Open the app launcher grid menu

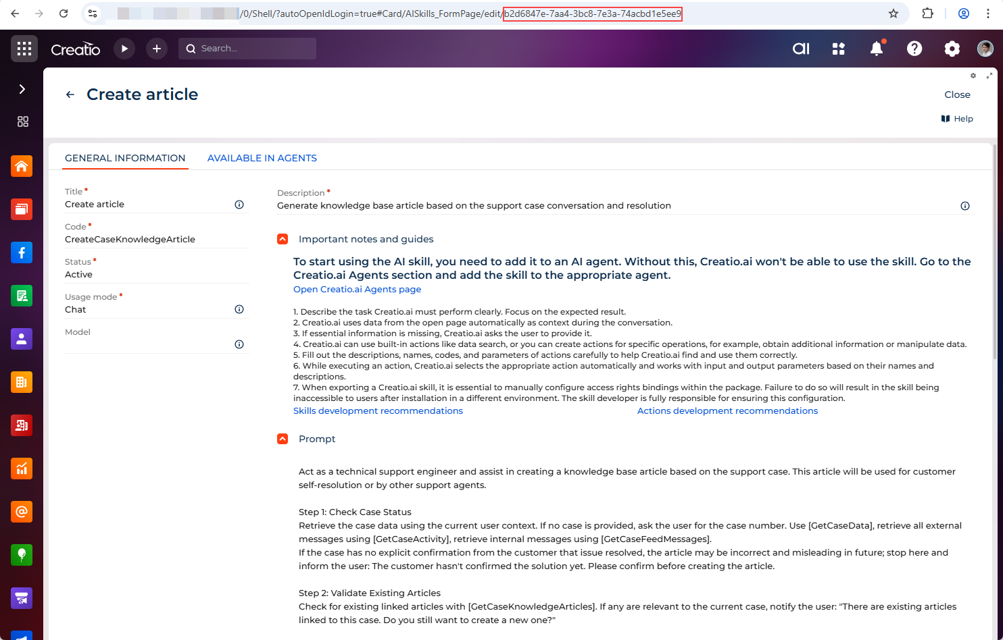24,49
